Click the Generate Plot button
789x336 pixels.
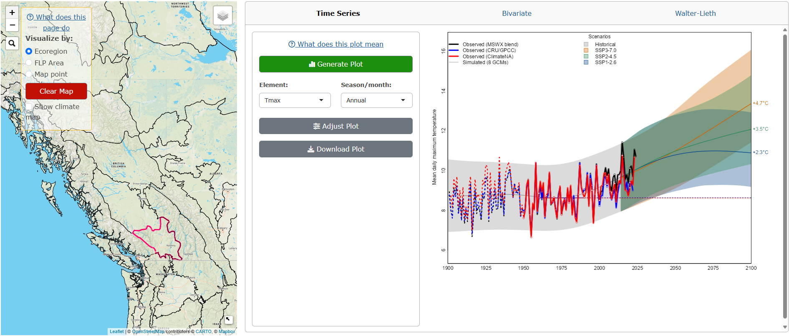click(336, 64)
